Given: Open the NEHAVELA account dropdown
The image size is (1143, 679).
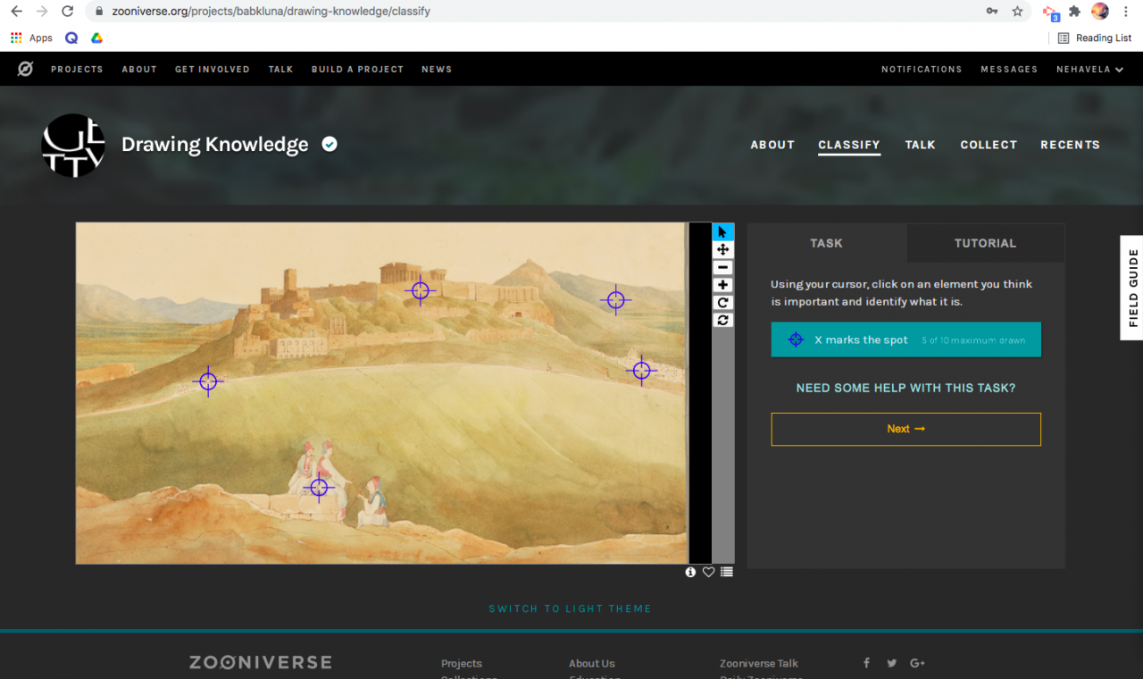Looking at the screenshot, I should click(x=1089, y=69).
